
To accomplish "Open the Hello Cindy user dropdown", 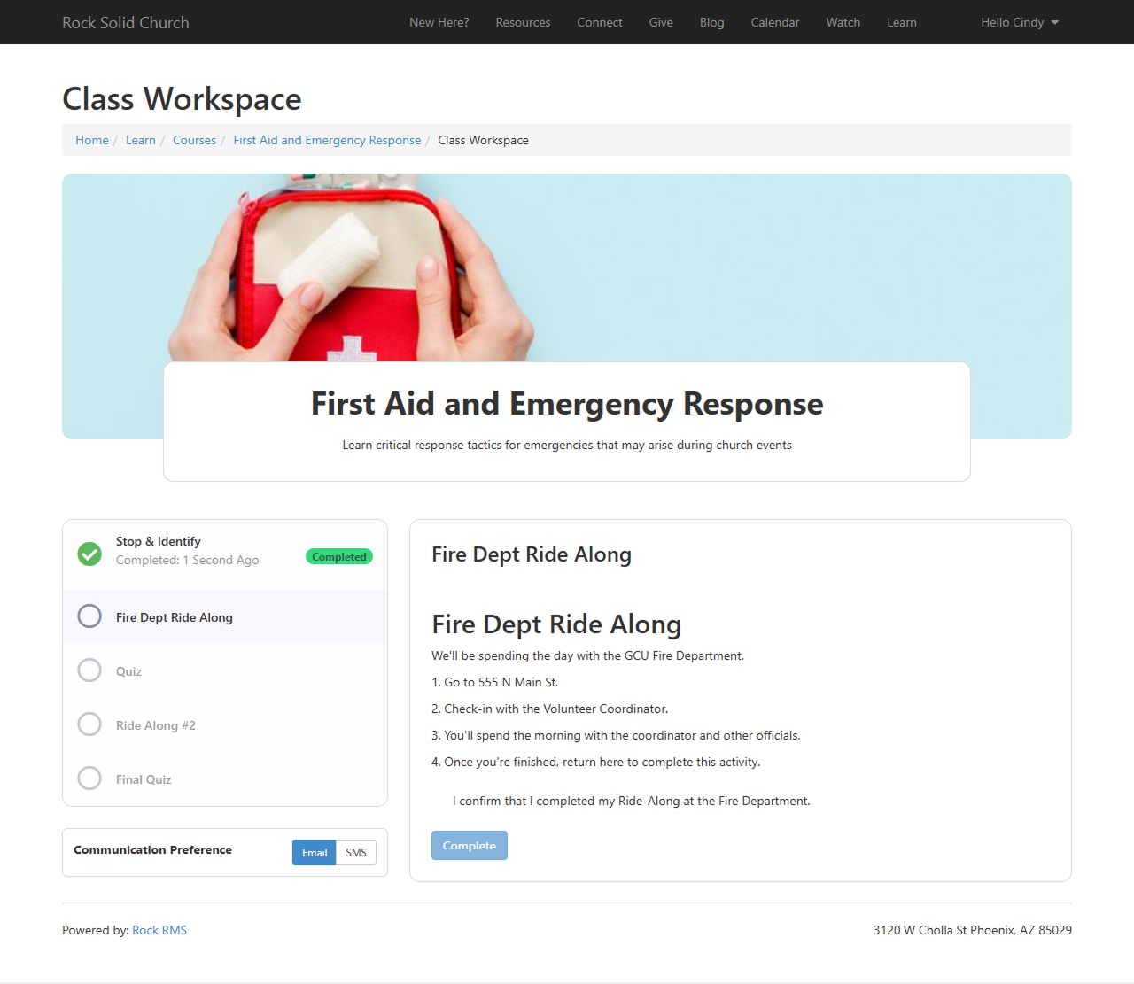I will pos(1019,22).
